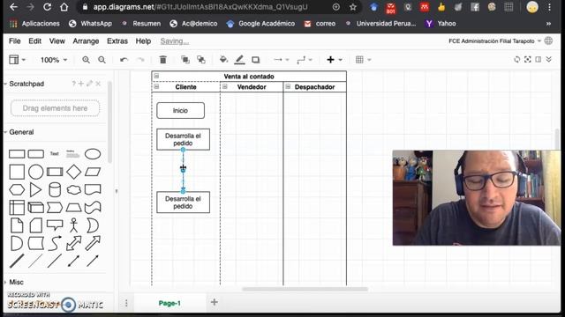Close the Scratchpad panel with X

click(x=98, y=84)
